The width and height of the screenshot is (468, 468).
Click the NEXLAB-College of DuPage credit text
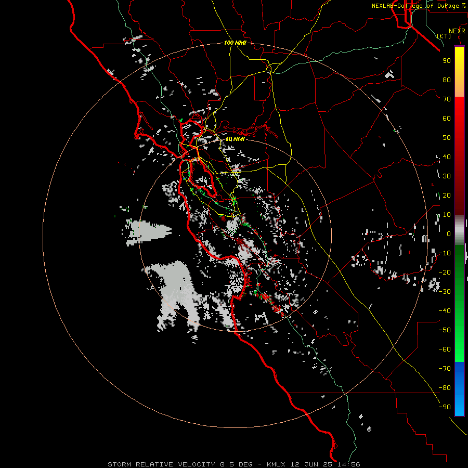click(419, 6)
